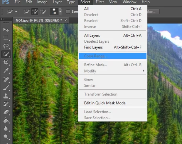Click the Refine Edge button
Screen dimensions: 182x144
(x=153, y=12)
